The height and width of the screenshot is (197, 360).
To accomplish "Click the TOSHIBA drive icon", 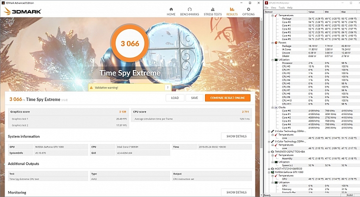I will pyautogui.click(x=272, y=152).
